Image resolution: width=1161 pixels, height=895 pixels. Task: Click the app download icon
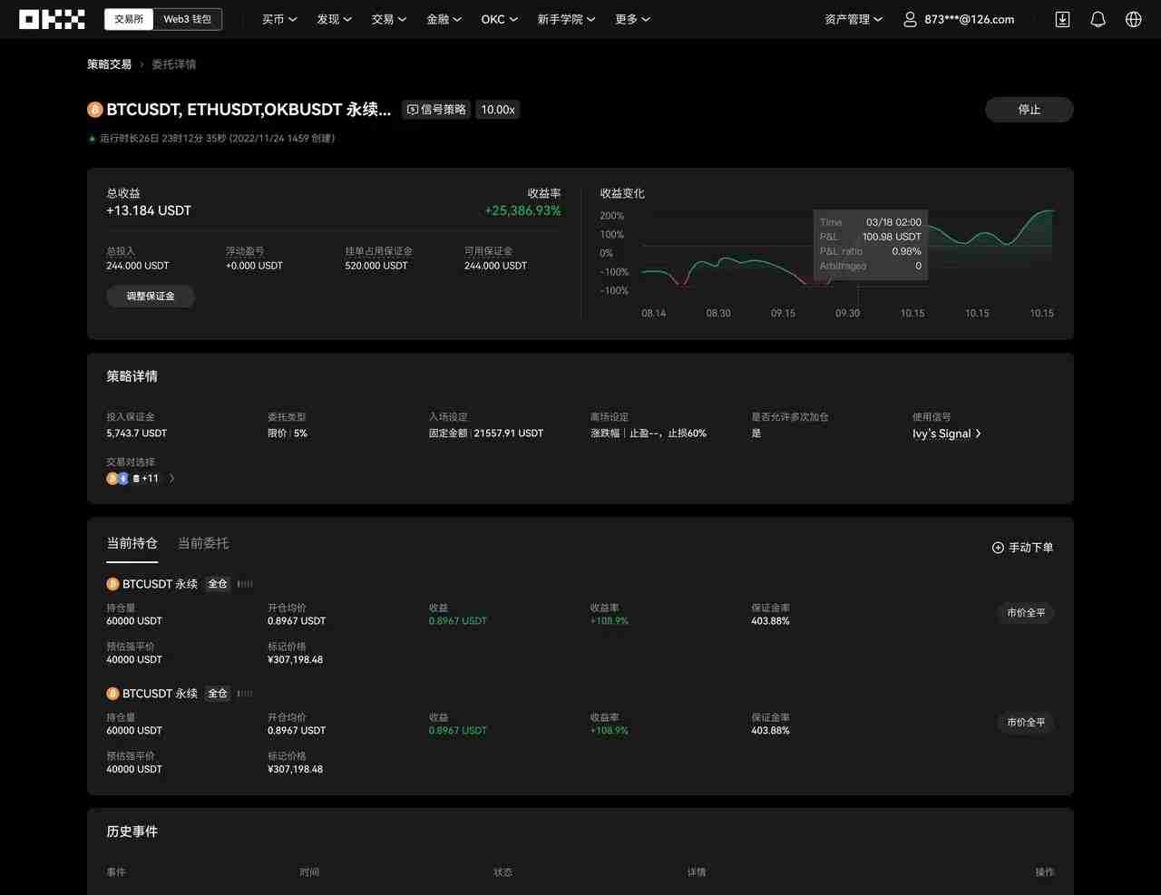point(1061,19)
